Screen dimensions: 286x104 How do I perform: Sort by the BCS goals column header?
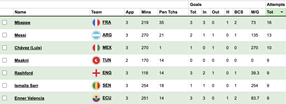pos(239,12)
